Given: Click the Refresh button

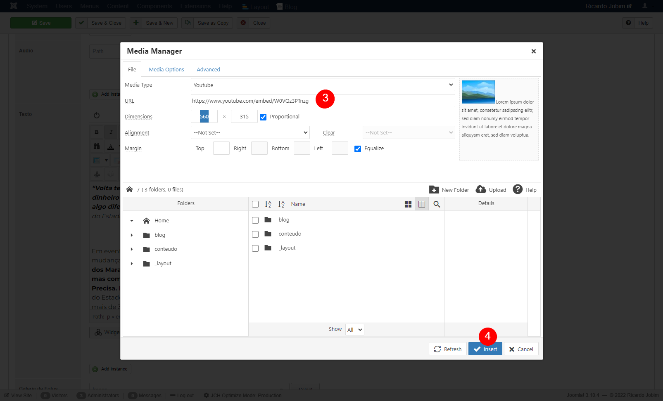Looking at the screenshot, I should point(448,349).
